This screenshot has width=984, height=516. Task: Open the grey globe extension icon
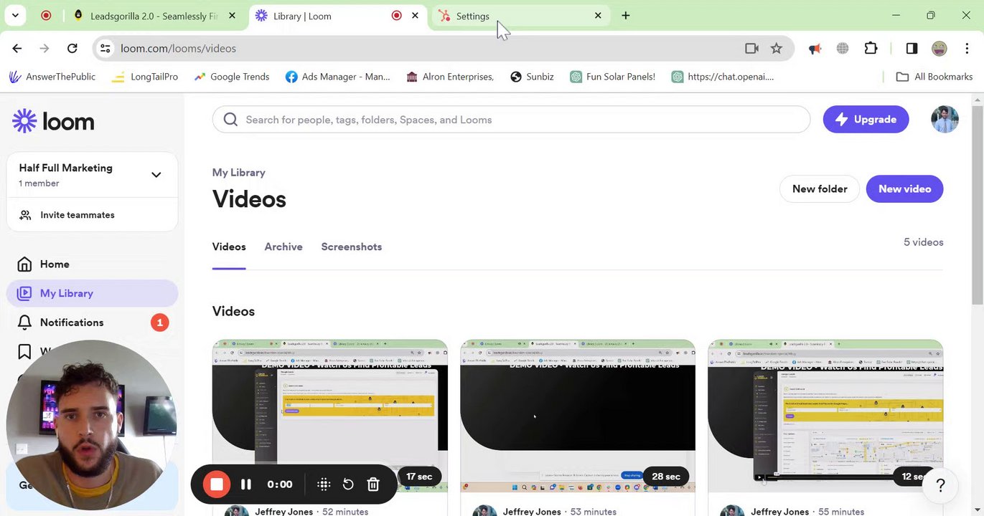coord(843,48)
